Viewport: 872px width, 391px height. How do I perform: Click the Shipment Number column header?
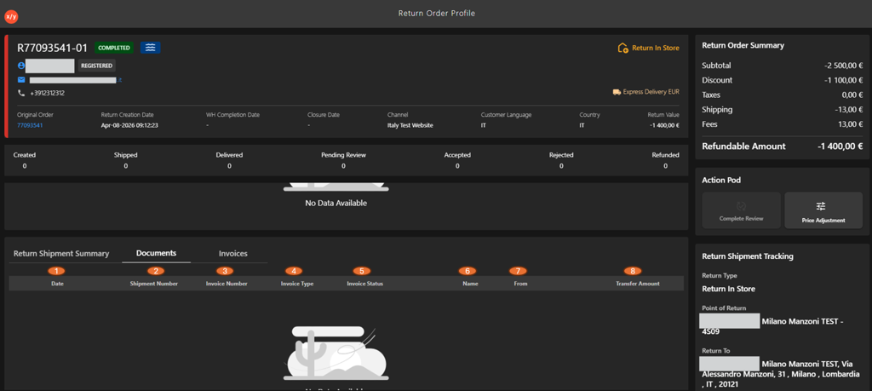click(x=154, y=284)
